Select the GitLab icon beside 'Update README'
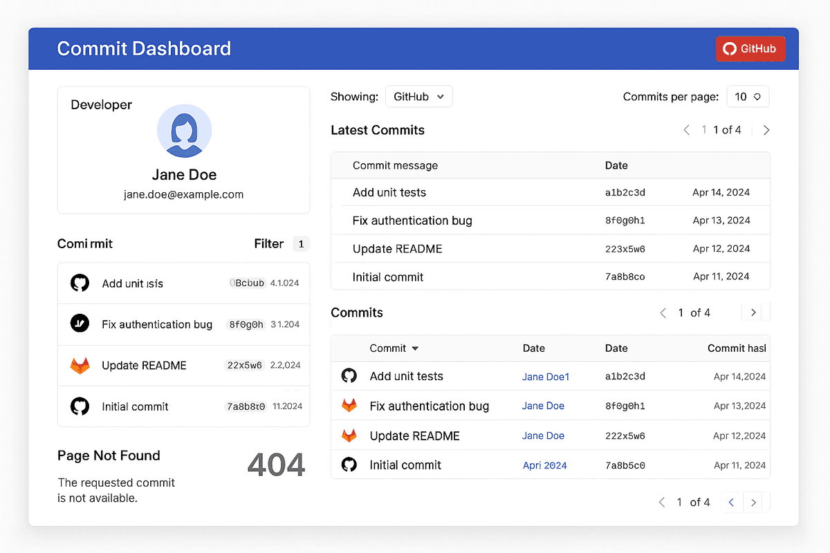Screen dimensions: 830x553 (80, 365)
